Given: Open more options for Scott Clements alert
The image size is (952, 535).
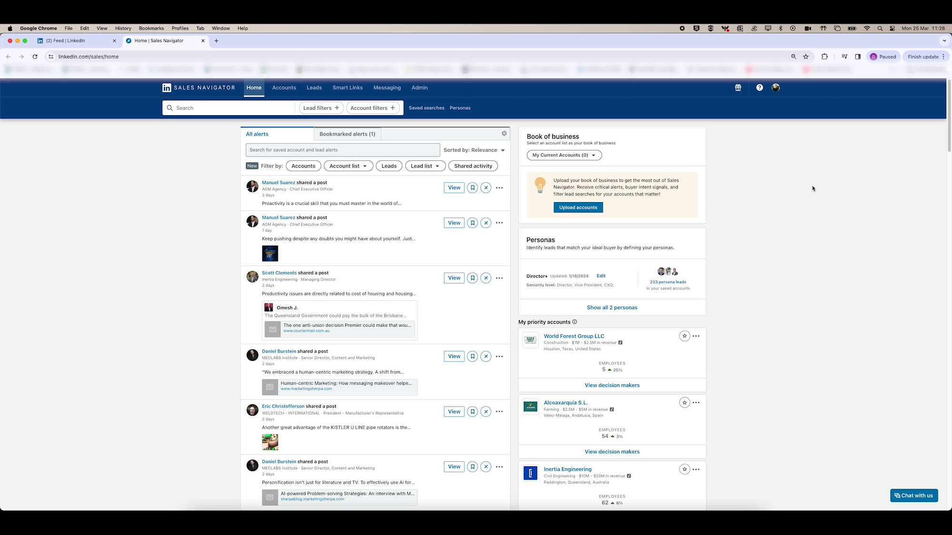Looking at the screenshot, I should [x=499, y=278].
